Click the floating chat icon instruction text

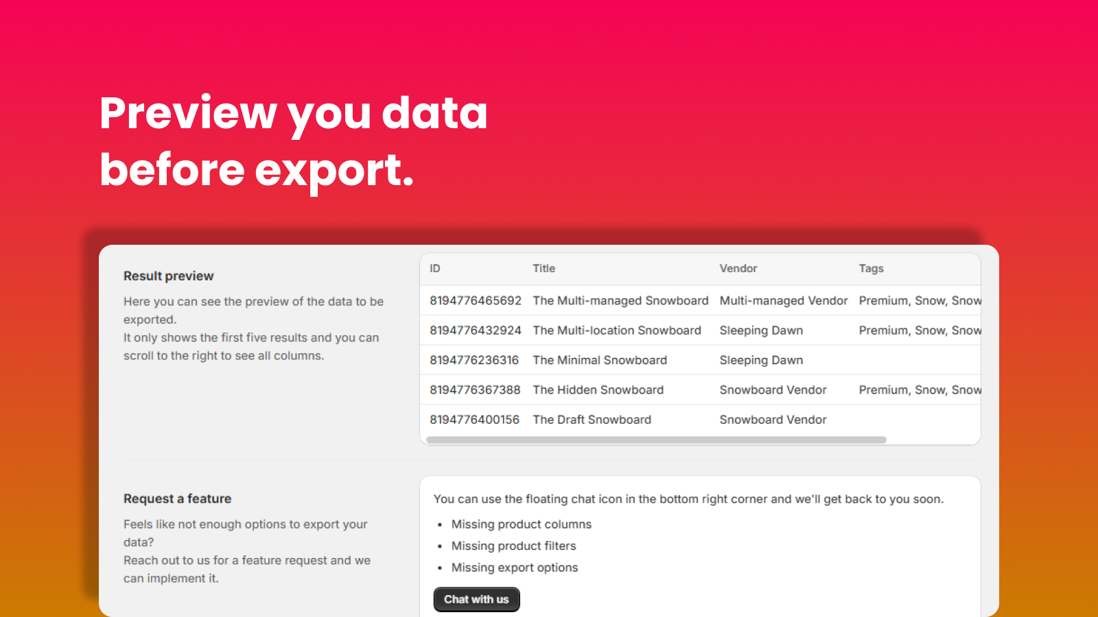tap(688, 499)
